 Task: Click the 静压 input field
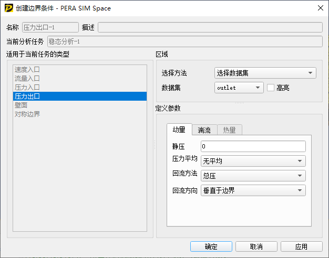(253, 146)
